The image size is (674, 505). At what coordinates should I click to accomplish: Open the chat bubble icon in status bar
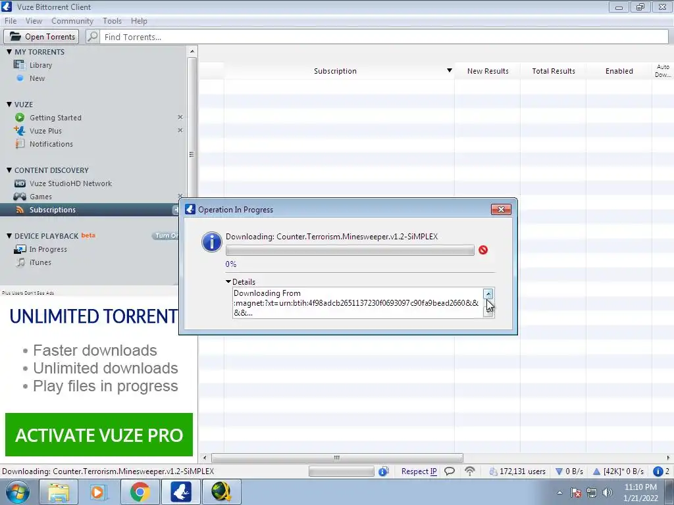[x=449, y=471]
